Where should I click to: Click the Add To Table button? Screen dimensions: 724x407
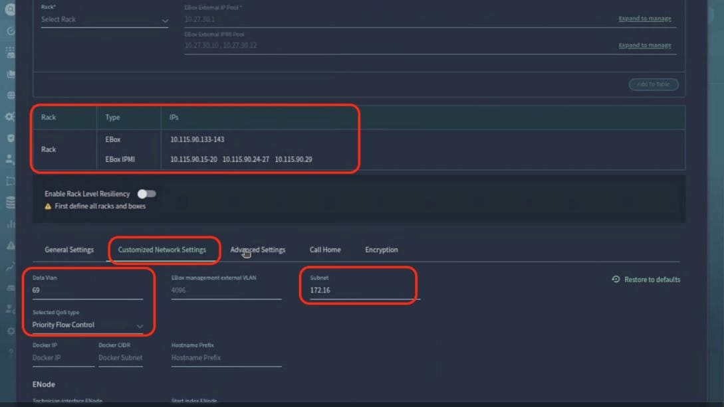[654, 84]
